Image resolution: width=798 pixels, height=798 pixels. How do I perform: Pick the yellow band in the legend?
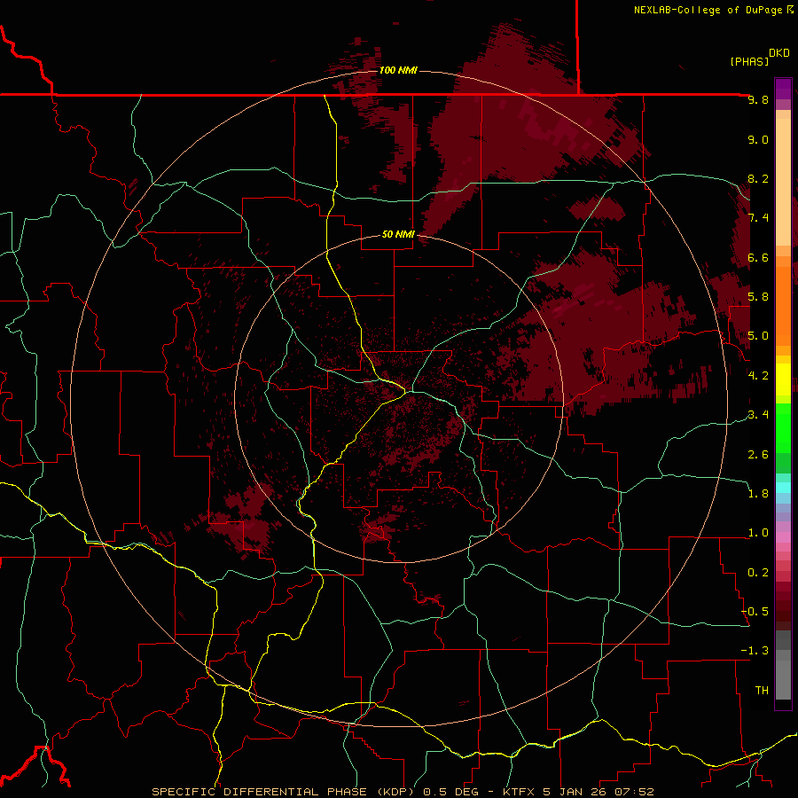pyautogui.click(x=783, y=379)
